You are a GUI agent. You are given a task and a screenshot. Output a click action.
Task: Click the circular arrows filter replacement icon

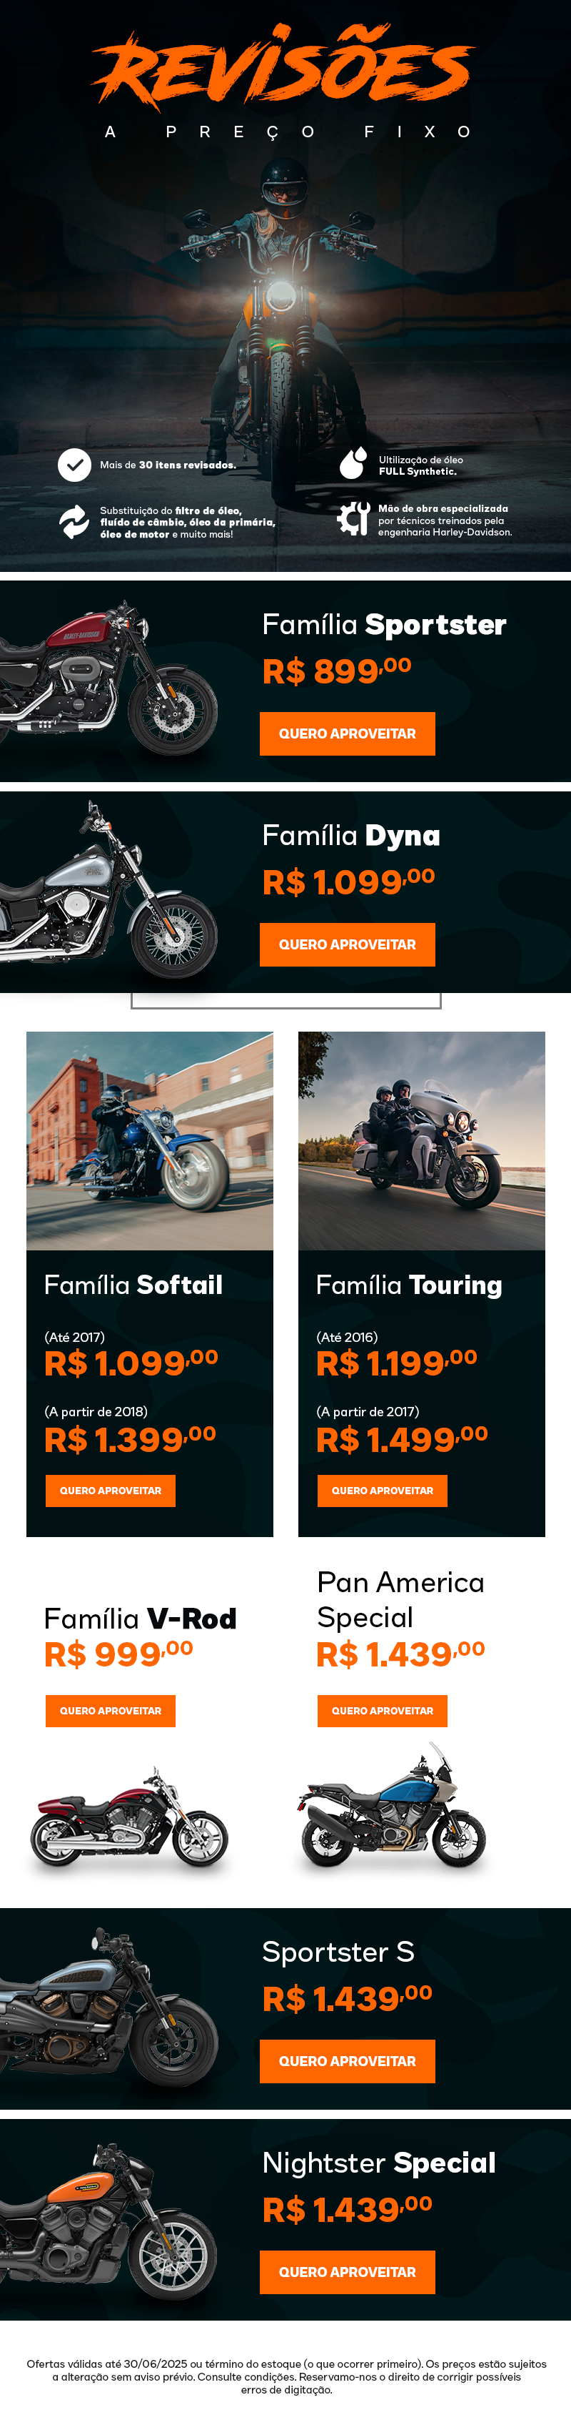click(74, 521)
